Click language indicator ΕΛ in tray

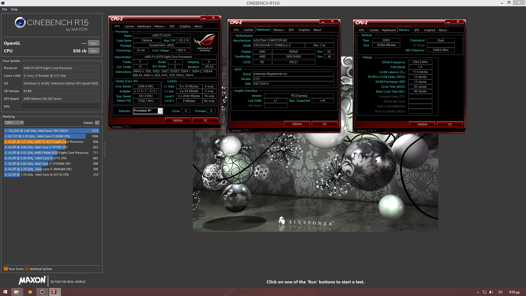point(501,292)
